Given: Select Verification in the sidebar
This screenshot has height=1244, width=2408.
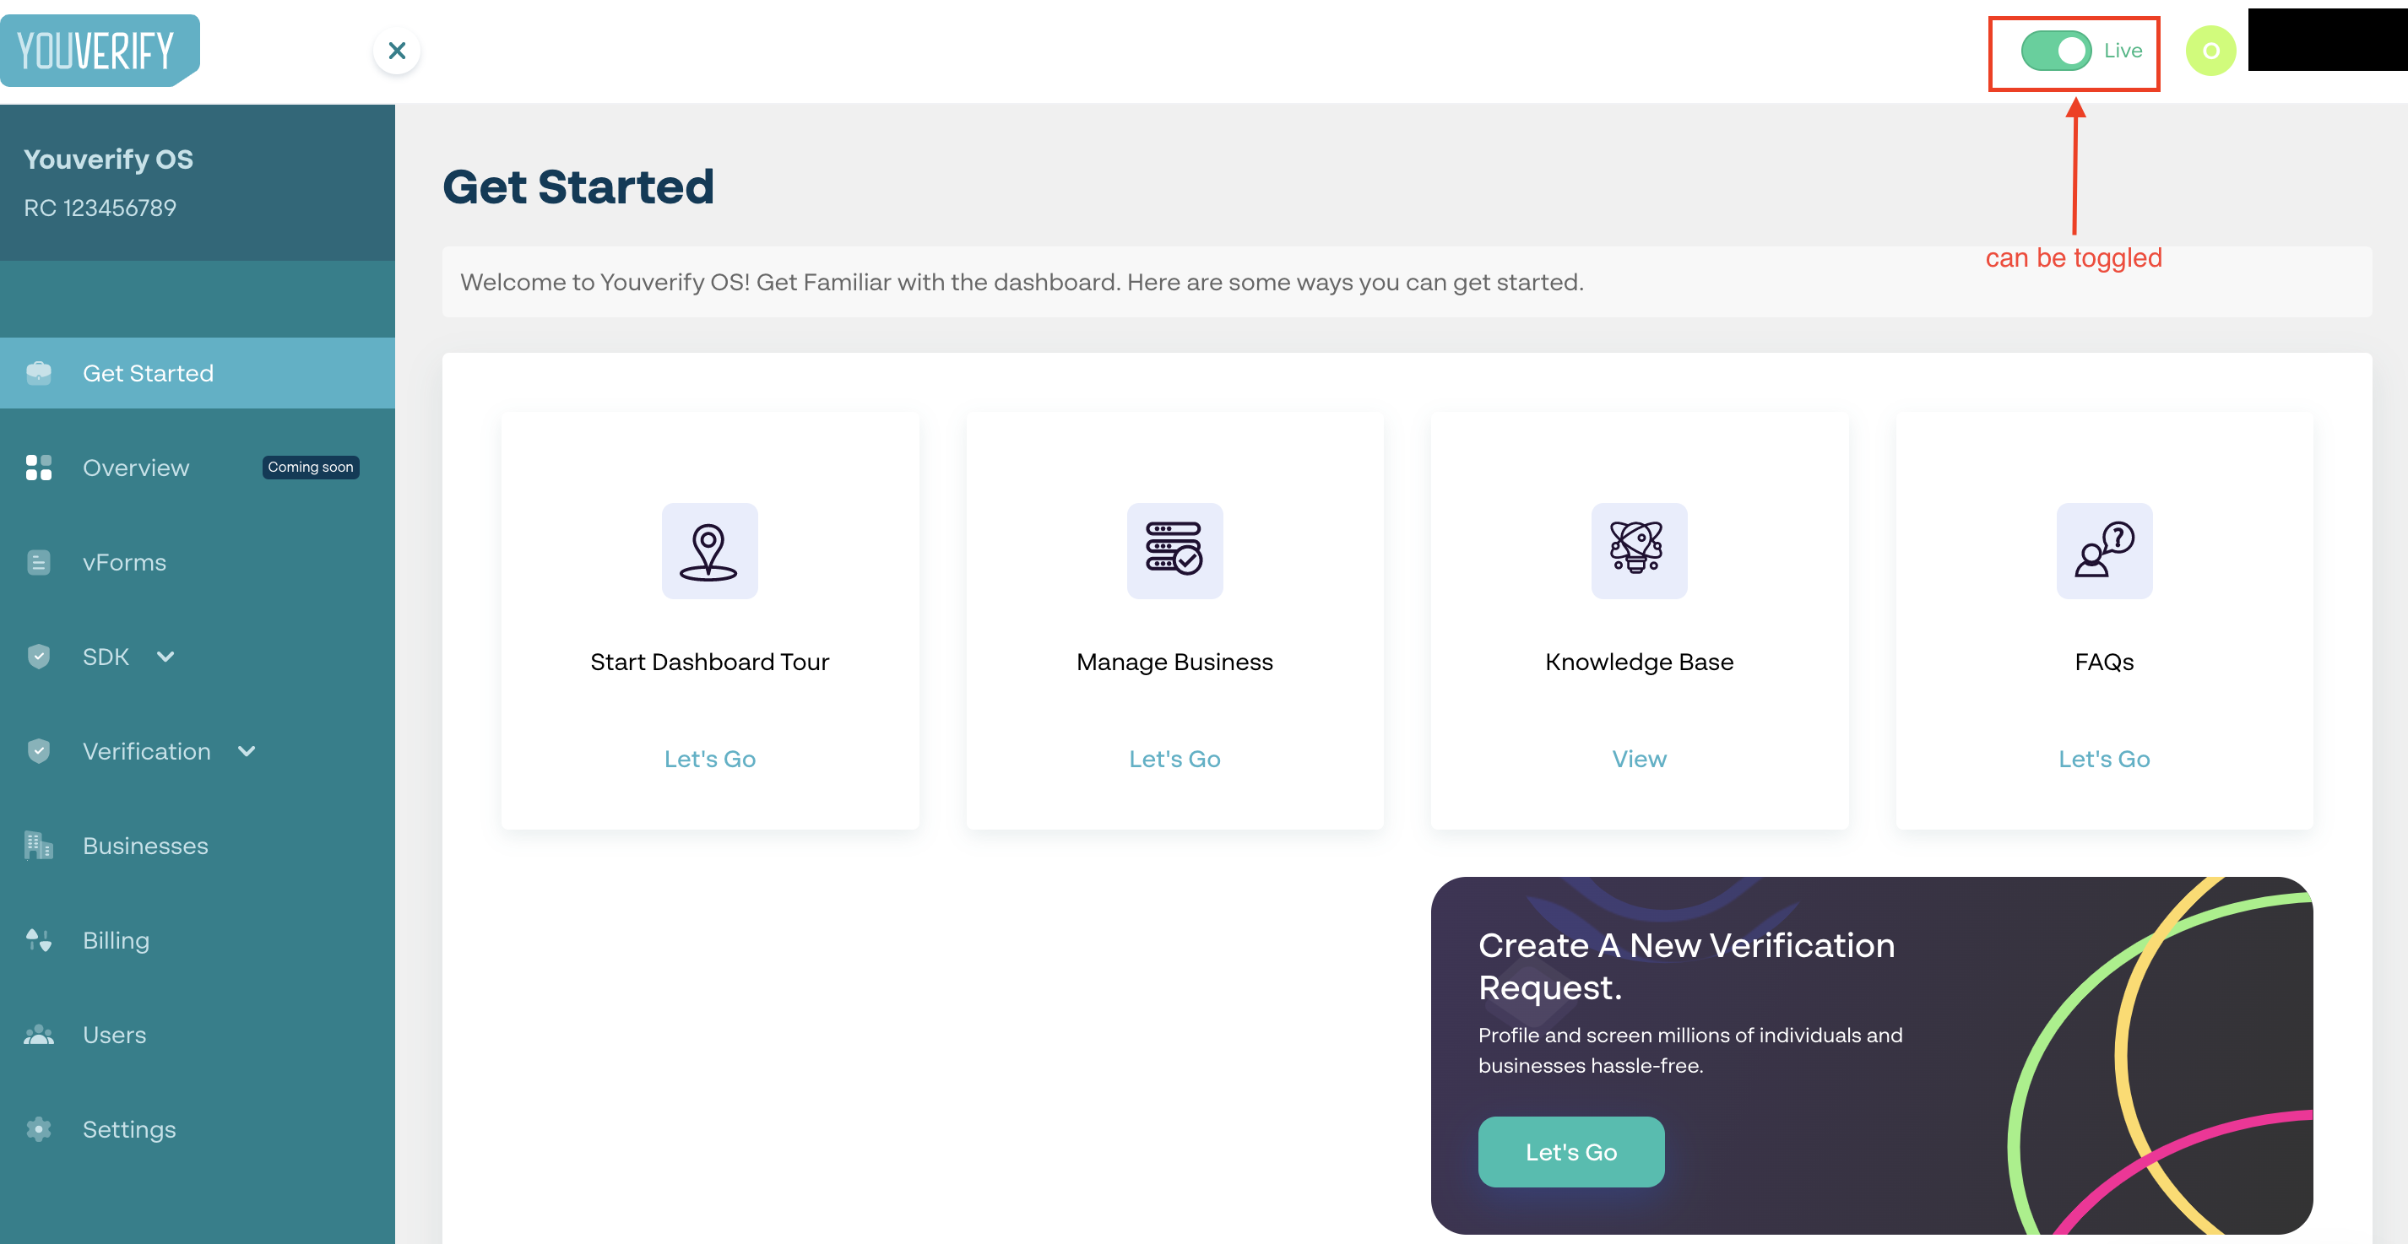Looking at the screenshot, I should (x=147, y=750).
